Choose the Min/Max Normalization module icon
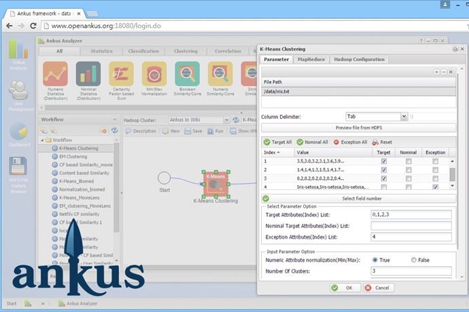Image resolution: width=469 pixels, height=312 pixels. coord(154,75)
